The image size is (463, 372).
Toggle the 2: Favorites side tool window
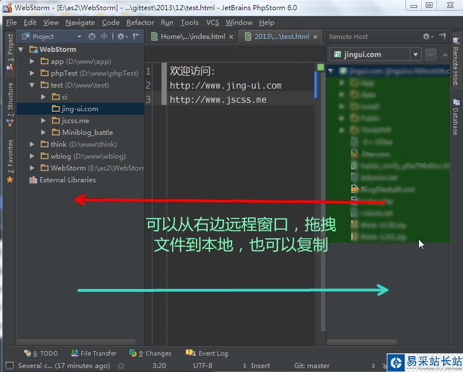10,161
